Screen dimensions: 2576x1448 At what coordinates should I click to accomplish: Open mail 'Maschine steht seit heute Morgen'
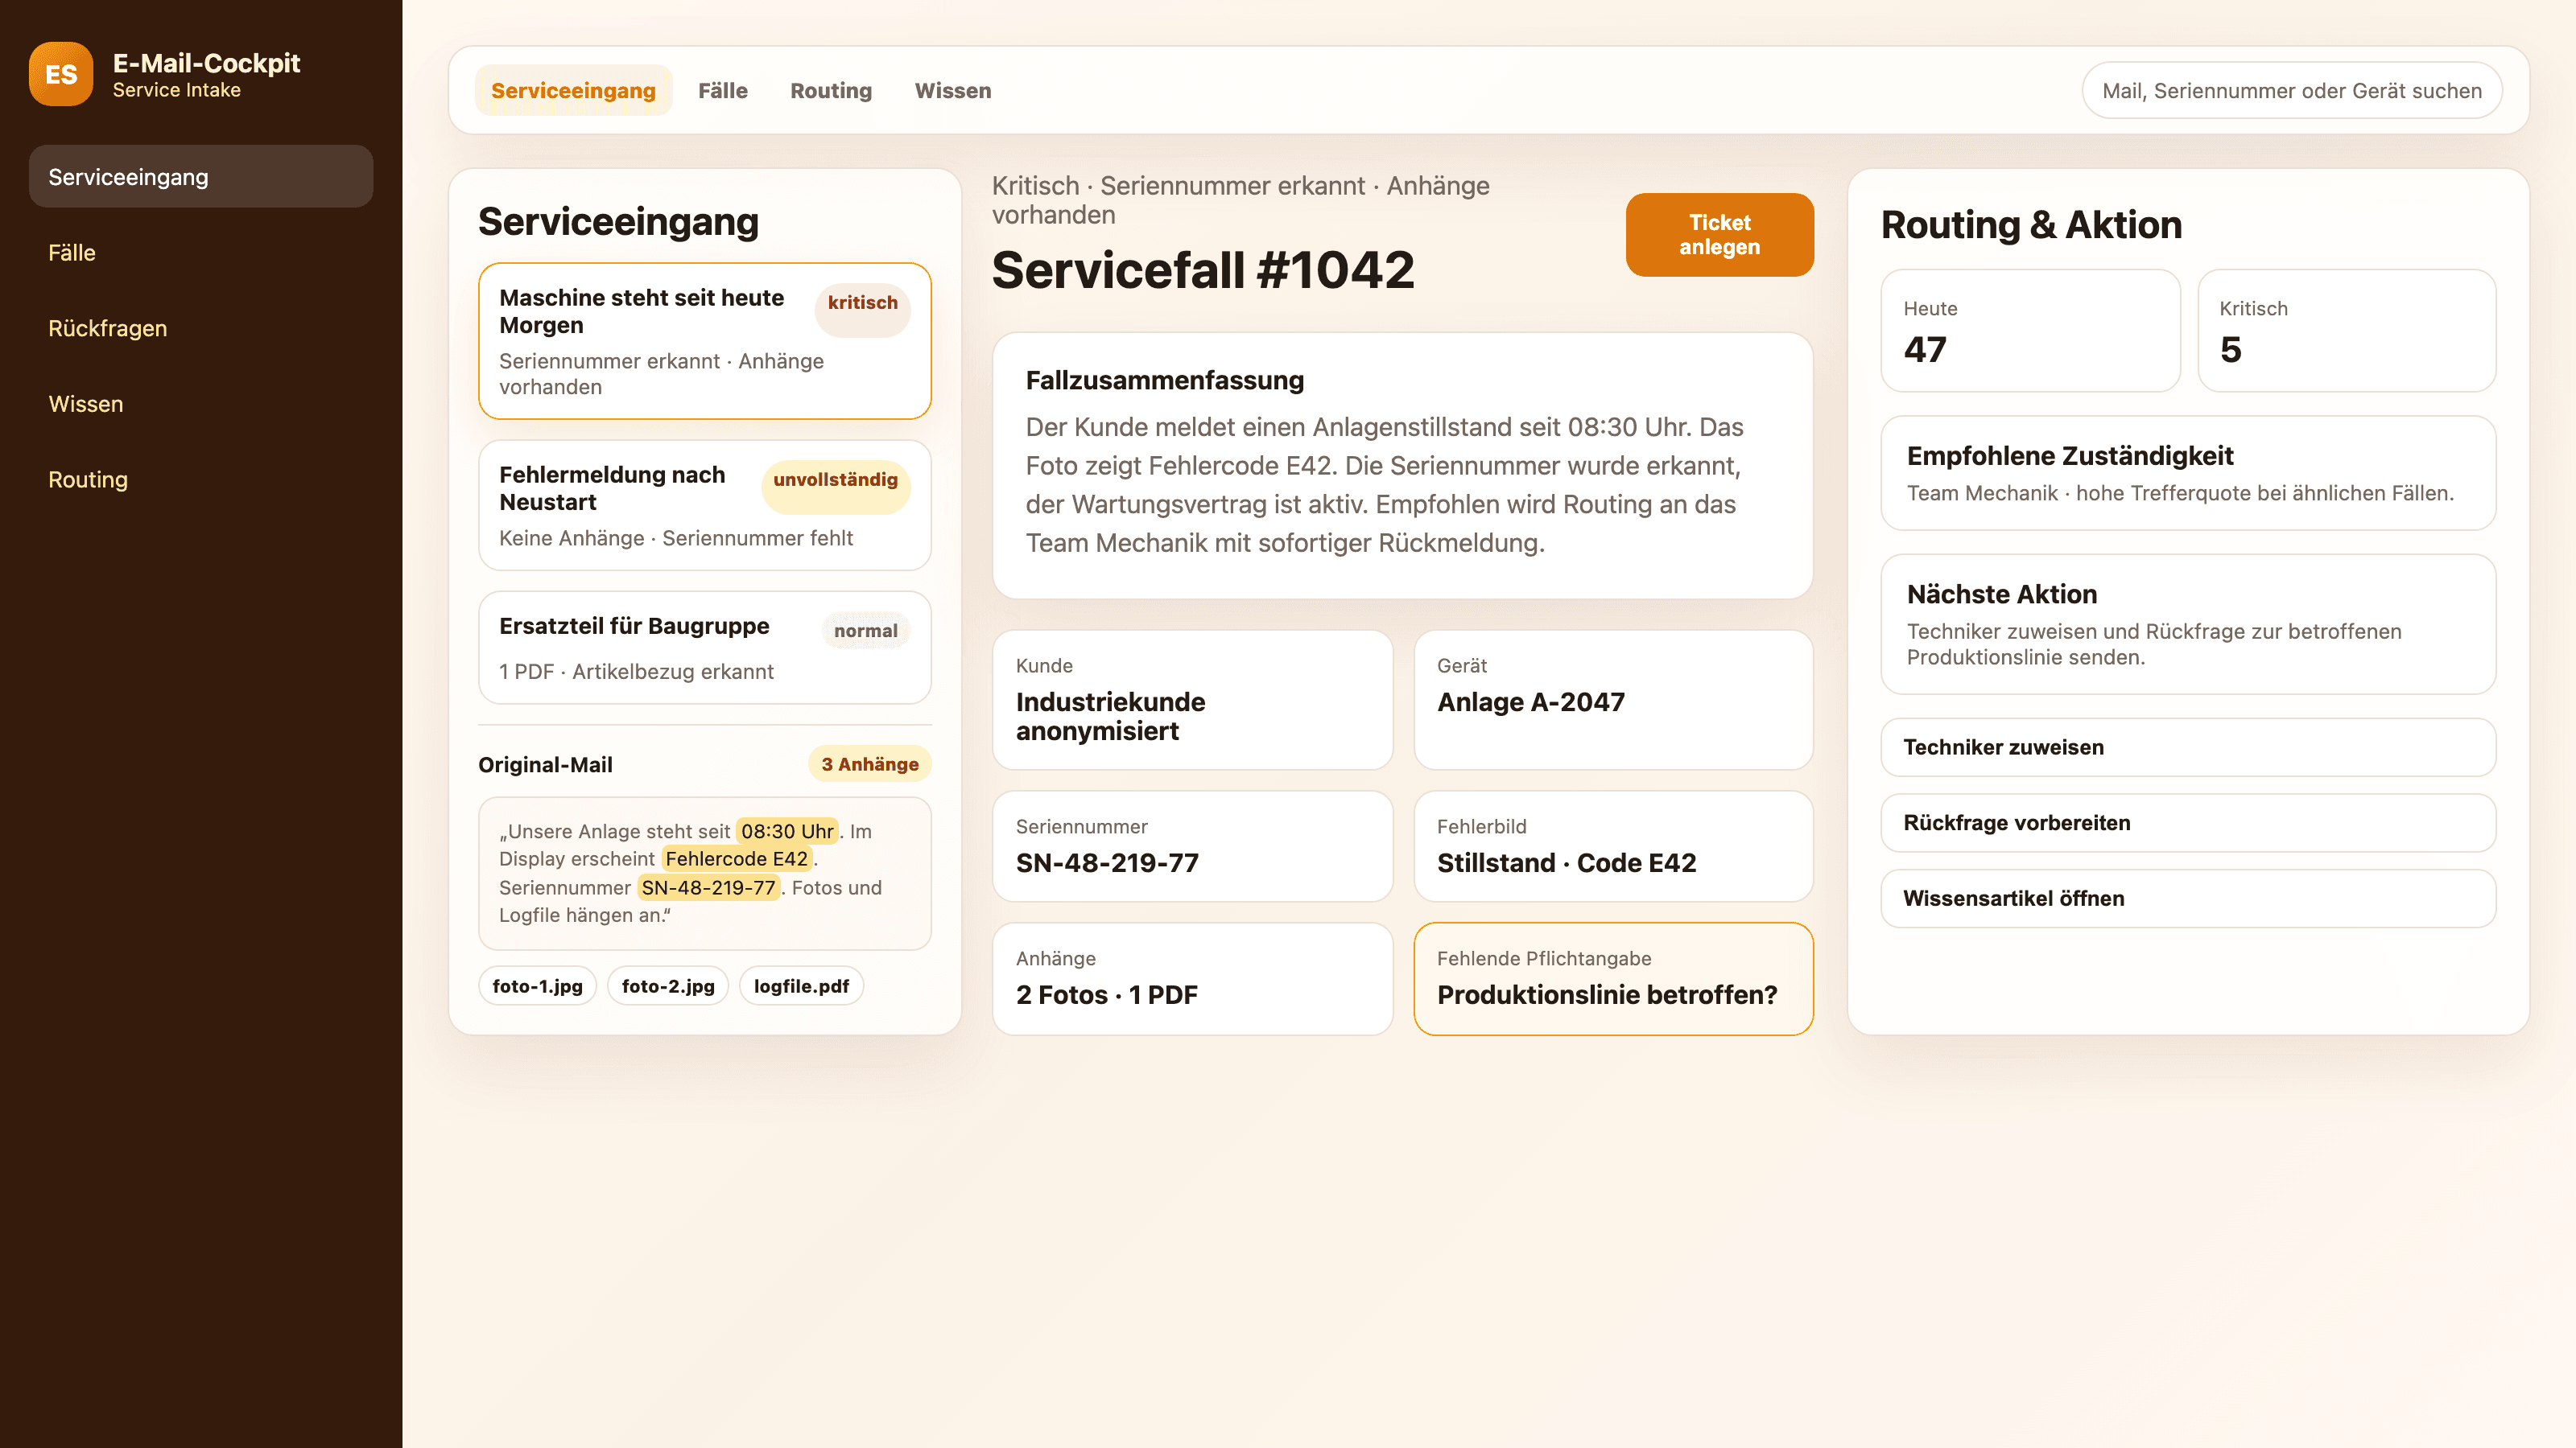(705, 342)
